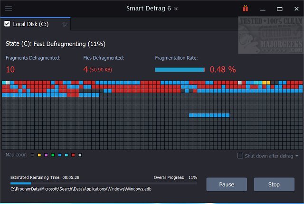Click the Files Defragmented value 4 (50.90 KB)
The height and width of the screenshot is (204, 304).
tap(98, 69)
